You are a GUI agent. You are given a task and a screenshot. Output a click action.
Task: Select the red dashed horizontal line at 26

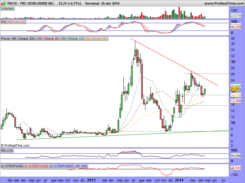(x=206, y=74)
